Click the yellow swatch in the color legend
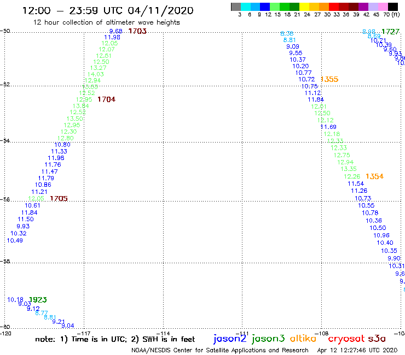Viewport: 405px width, 355px height. click(x=304, y=7)
